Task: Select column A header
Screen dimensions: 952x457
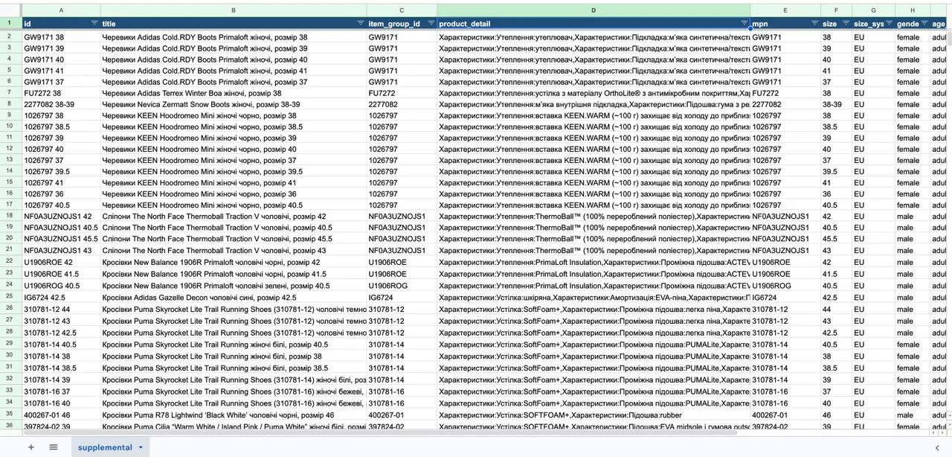Action: pyautogui.click(x=61, y=10)
